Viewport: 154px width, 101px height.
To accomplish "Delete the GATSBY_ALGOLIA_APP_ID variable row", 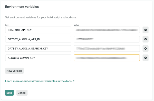I will [x=146, y=39].
